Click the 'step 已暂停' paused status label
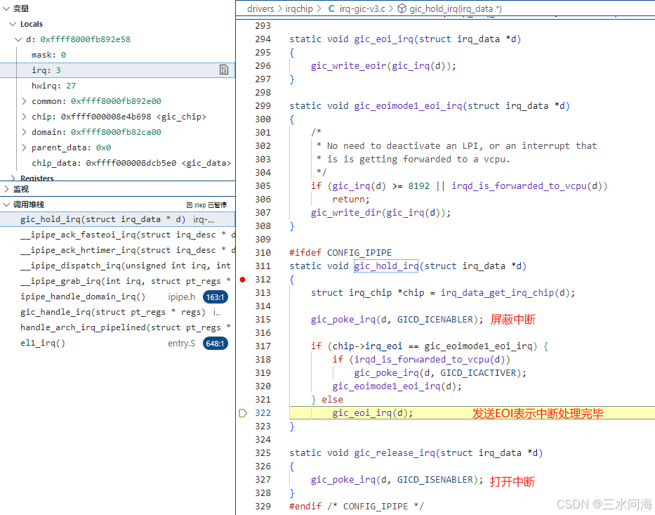This screenshot has width=655, height=515. tap(206, 205)
